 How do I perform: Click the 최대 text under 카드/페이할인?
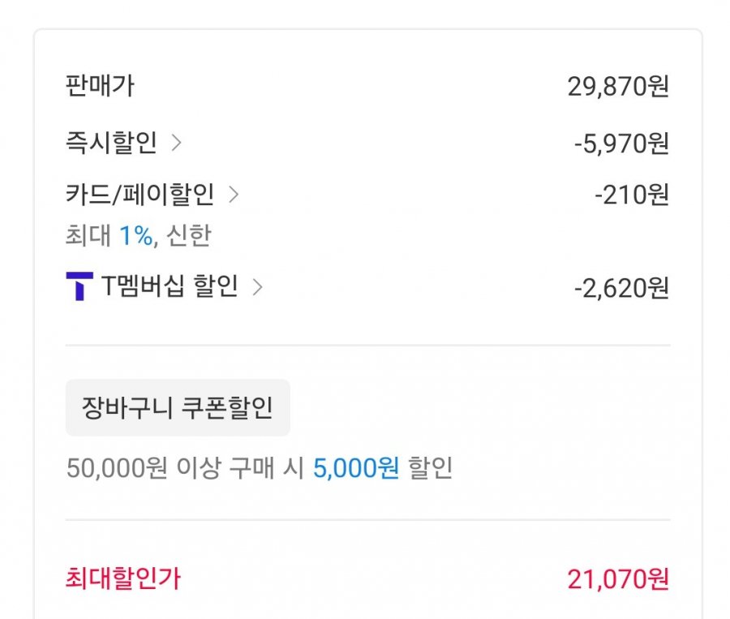(x=88, y=235)
